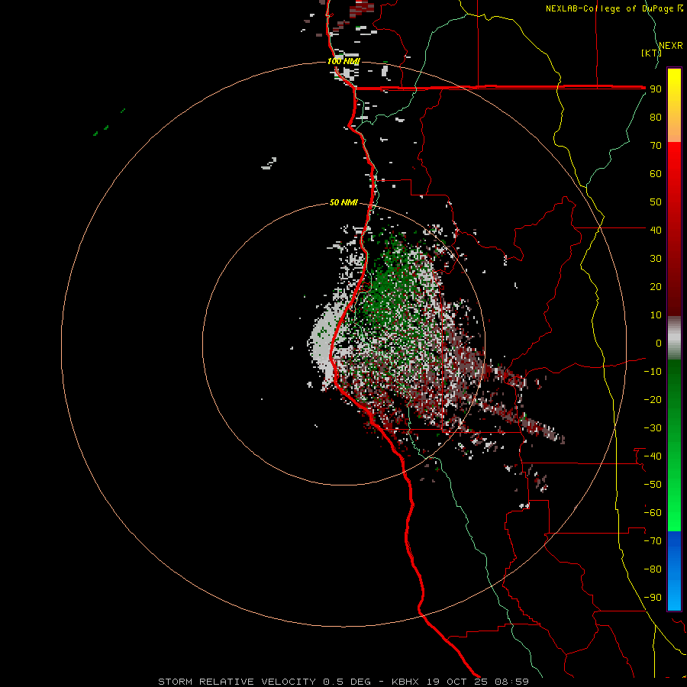Pick the blue segment at color scale bottom
This screenshot has width=687, height=687.
click(674, 571)
